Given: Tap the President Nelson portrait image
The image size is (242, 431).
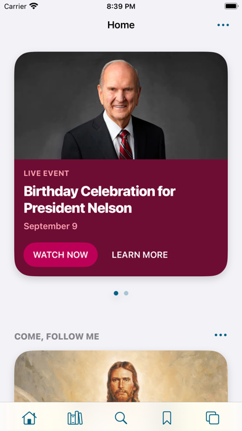Looking at the screenshot, I should click(121, 105).
